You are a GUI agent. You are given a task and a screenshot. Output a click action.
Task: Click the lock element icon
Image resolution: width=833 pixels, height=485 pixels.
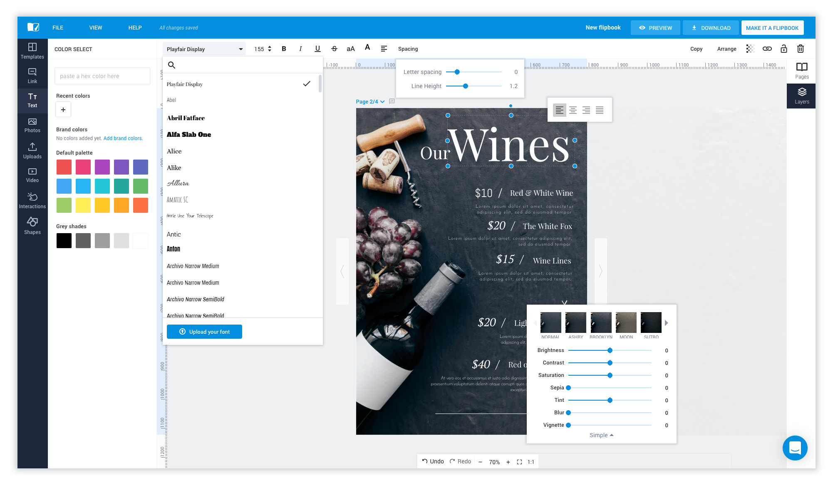point(783,49)
